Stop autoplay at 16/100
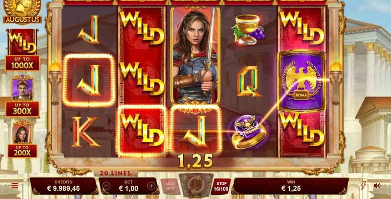The height and width of the screenshot is (199, 391). pos(221,186)
